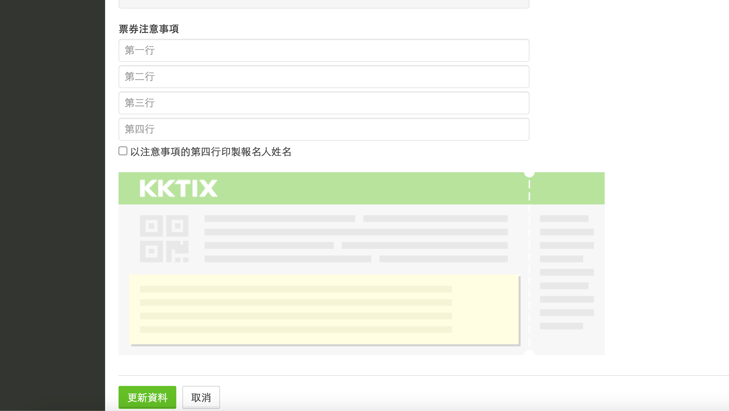This screenshot has height=411, width=729.
Task: Click the 第四行 notice input field
Action: (324, 129)
